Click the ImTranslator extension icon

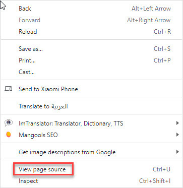pyautogui.click(x=9, y=123)
